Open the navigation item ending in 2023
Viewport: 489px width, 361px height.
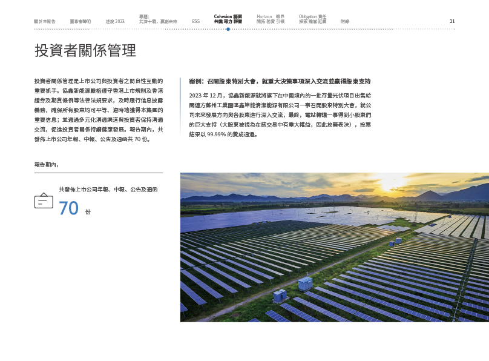(x=115, y=21)
